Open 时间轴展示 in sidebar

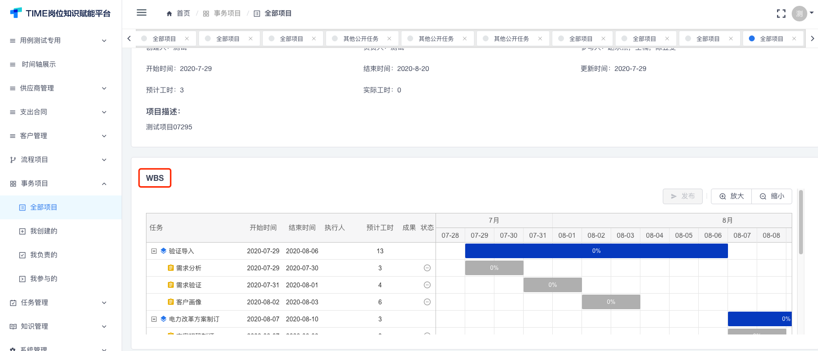tap(61, 64)
